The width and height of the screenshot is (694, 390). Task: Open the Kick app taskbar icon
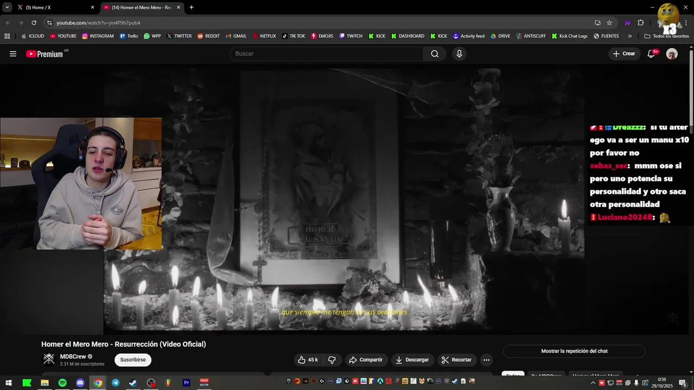(x=27, y=382)
